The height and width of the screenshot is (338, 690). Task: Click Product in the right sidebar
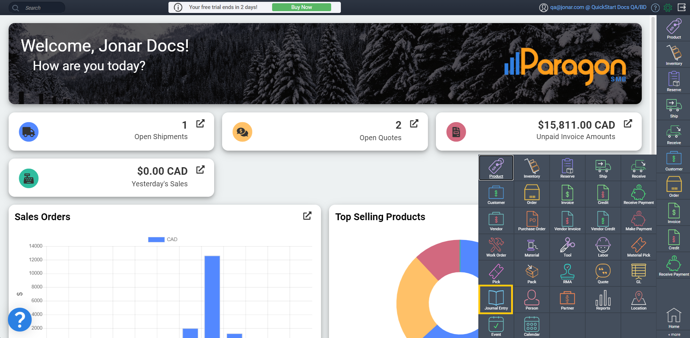(x=674, y=28)
